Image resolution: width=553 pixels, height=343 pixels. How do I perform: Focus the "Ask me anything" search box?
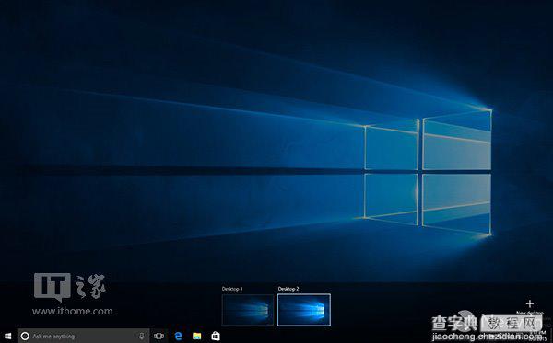(83, 337)
